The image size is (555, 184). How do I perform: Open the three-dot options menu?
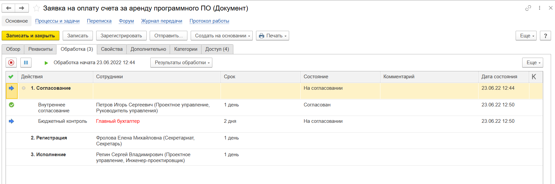(540, 8)
